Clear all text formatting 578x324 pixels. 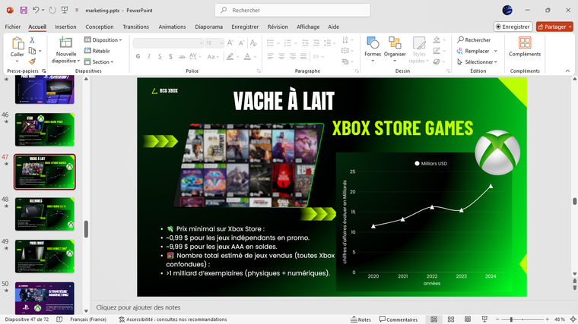click(x=253, y=43)
